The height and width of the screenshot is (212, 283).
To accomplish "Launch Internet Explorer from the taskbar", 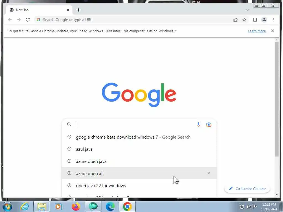I will coord(25,206).
